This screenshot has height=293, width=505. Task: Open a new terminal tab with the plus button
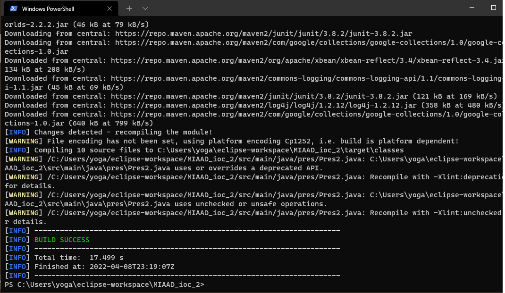pyautogui.click(x=129, y=8)
